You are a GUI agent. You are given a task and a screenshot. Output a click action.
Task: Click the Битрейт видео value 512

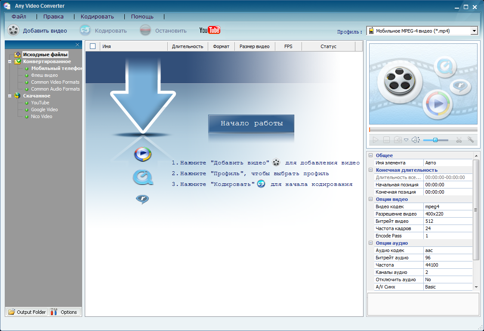point(448,221)
